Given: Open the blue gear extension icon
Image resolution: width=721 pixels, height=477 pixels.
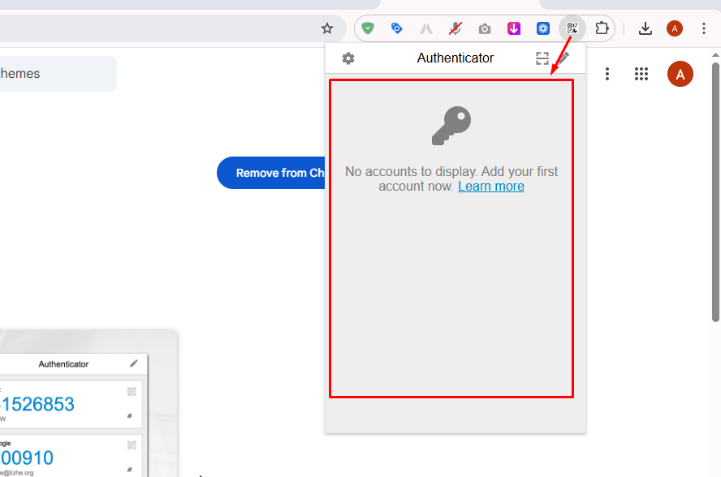Looking at the screenshot, I should point(543,28).
